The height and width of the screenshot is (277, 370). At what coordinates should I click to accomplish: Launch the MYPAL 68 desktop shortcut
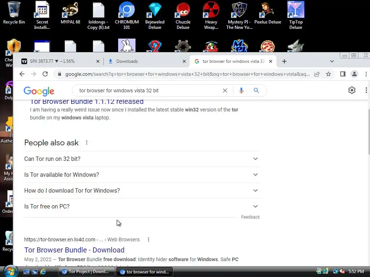click(x=70, y=13)
